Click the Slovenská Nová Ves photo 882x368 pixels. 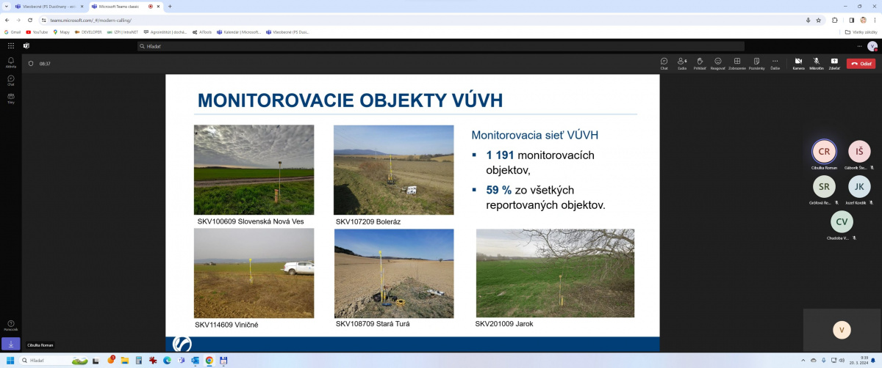(254, 169)
